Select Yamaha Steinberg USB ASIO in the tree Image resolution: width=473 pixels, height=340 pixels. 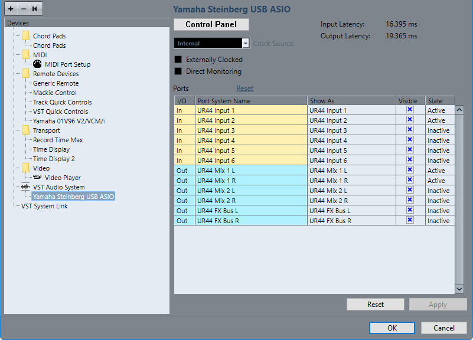coord(73,197)
